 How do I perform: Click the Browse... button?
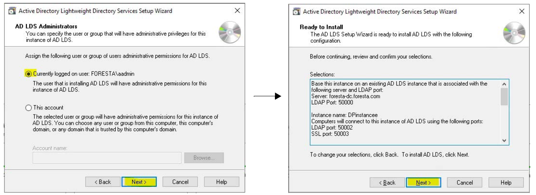(204, 158)
